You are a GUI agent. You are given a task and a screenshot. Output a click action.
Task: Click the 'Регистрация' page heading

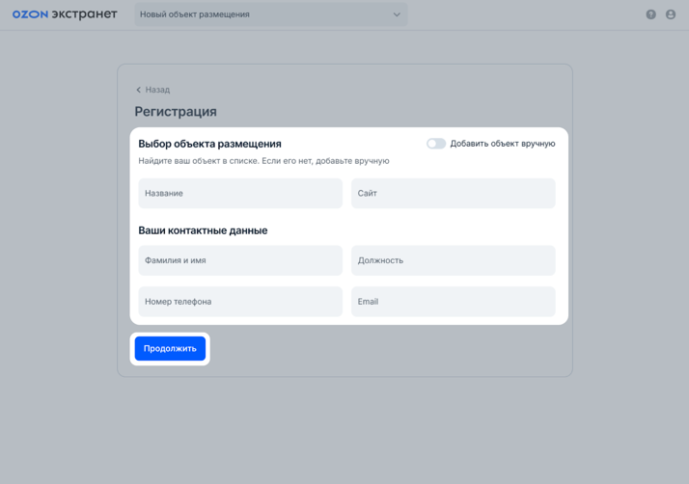(176, 112)
